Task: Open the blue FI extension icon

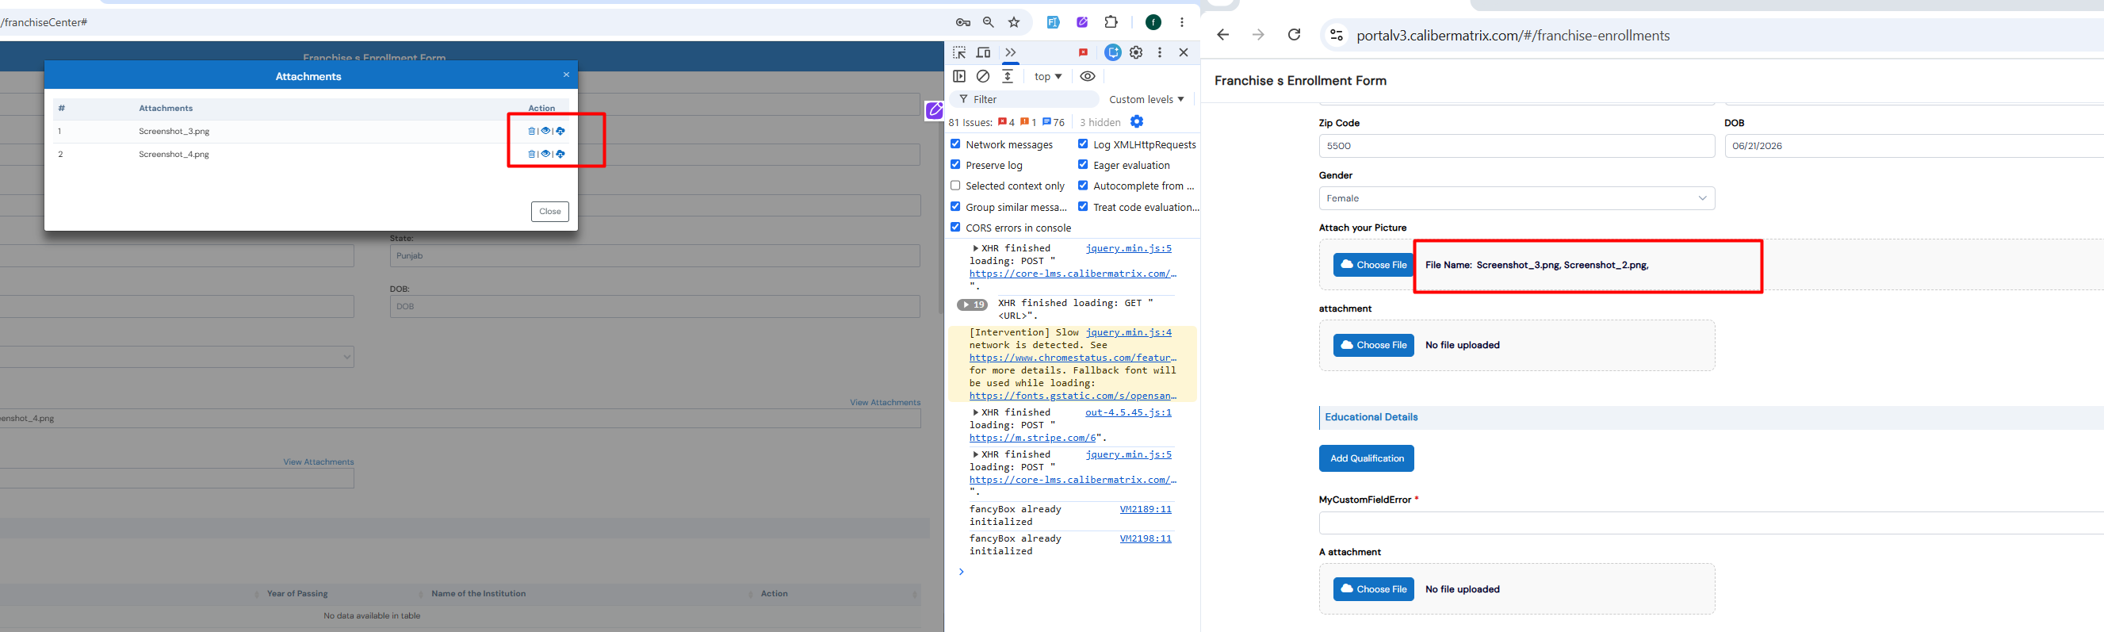Action: click(1054, 22)
